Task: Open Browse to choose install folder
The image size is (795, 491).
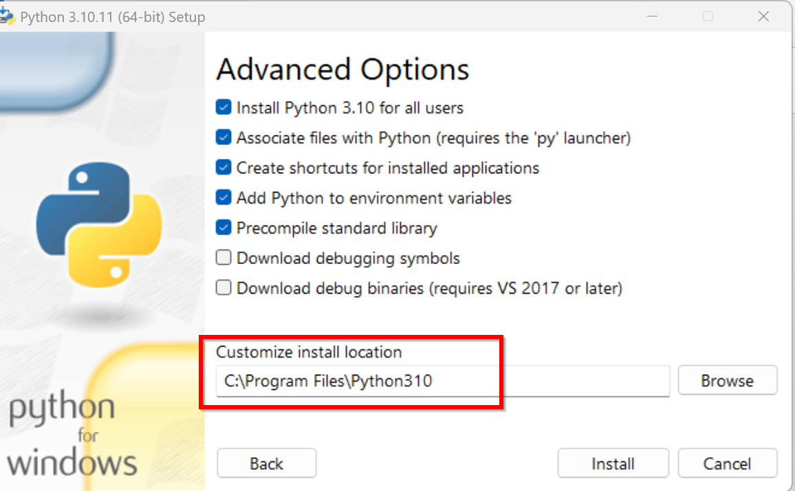Action: pos(727,380)
